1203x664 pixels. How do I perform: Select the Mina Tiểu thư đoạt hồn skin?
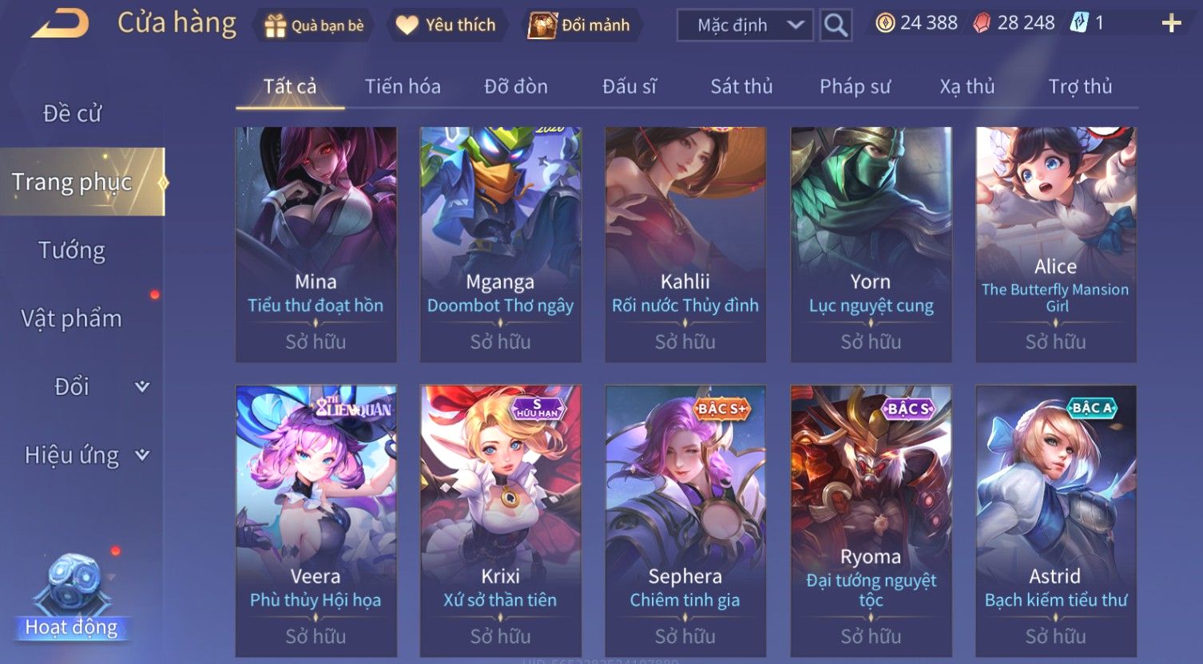[x=316, y=244]
